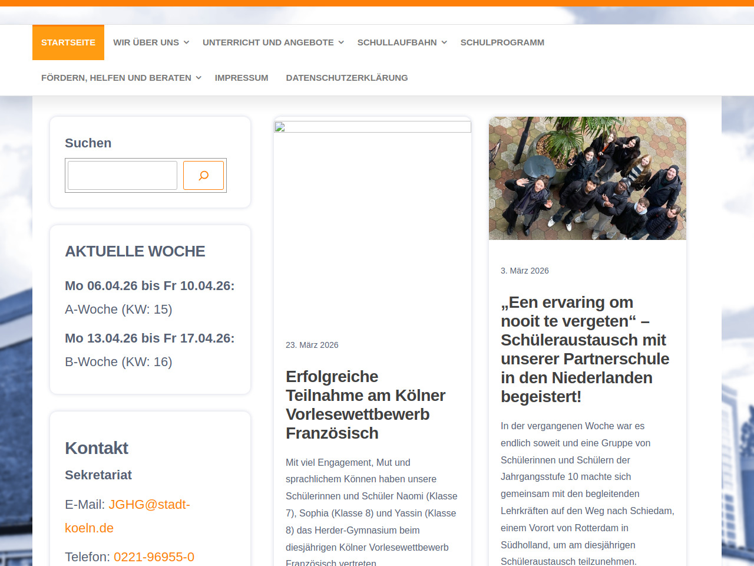Click the broken image placeholder icon
This screenshot has width=754, height=566.
click(280, 127)
